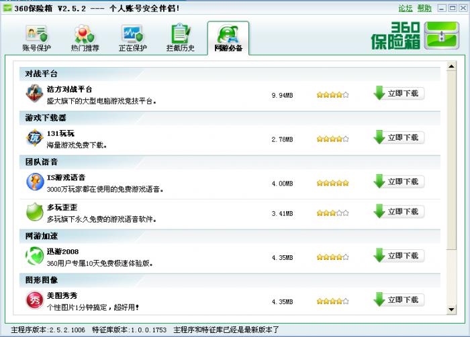The image size is (470, 337).
Task: Download IS游戏语音 with 立即下载
Action: (x=399, y=182)
